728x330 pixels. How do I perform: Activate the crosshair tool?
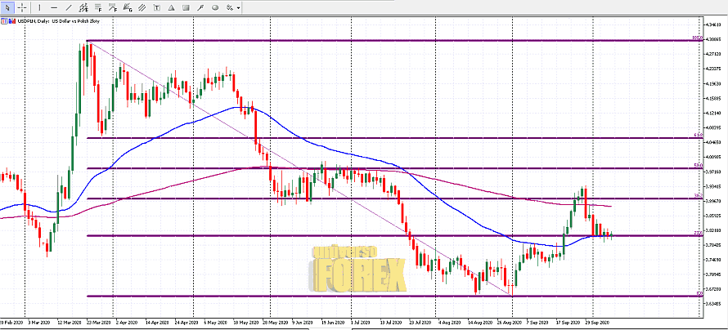(22, 7)
